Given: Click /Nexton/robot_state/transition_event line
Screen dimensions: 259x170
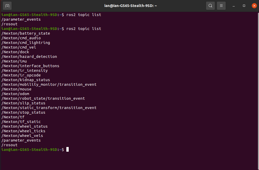Looking at the screenshot, I should click(x=43, y=98).
